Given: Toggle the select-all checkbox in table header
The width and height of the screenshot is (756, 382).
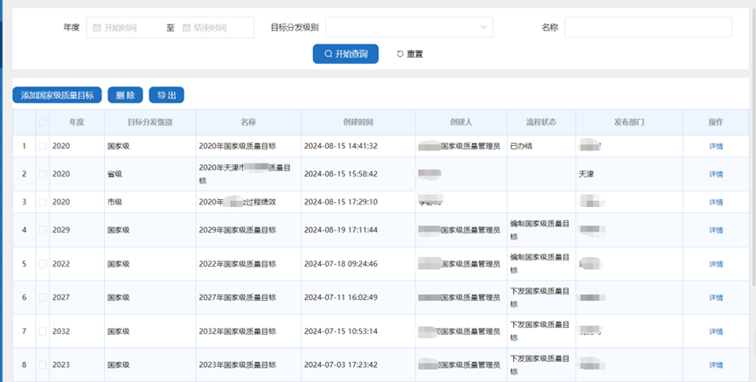Looking at the screenshot, I should 42,122.
